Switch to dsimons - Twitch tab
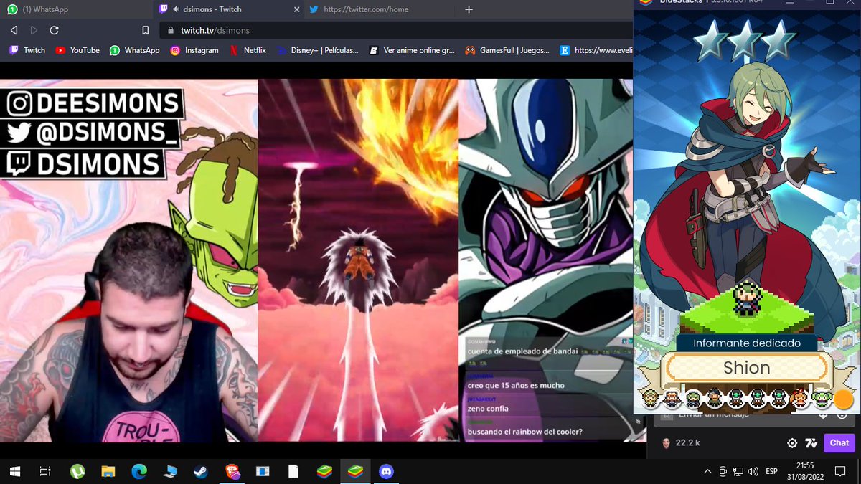Viewport: 861px width, 484px height. point(228,9)
